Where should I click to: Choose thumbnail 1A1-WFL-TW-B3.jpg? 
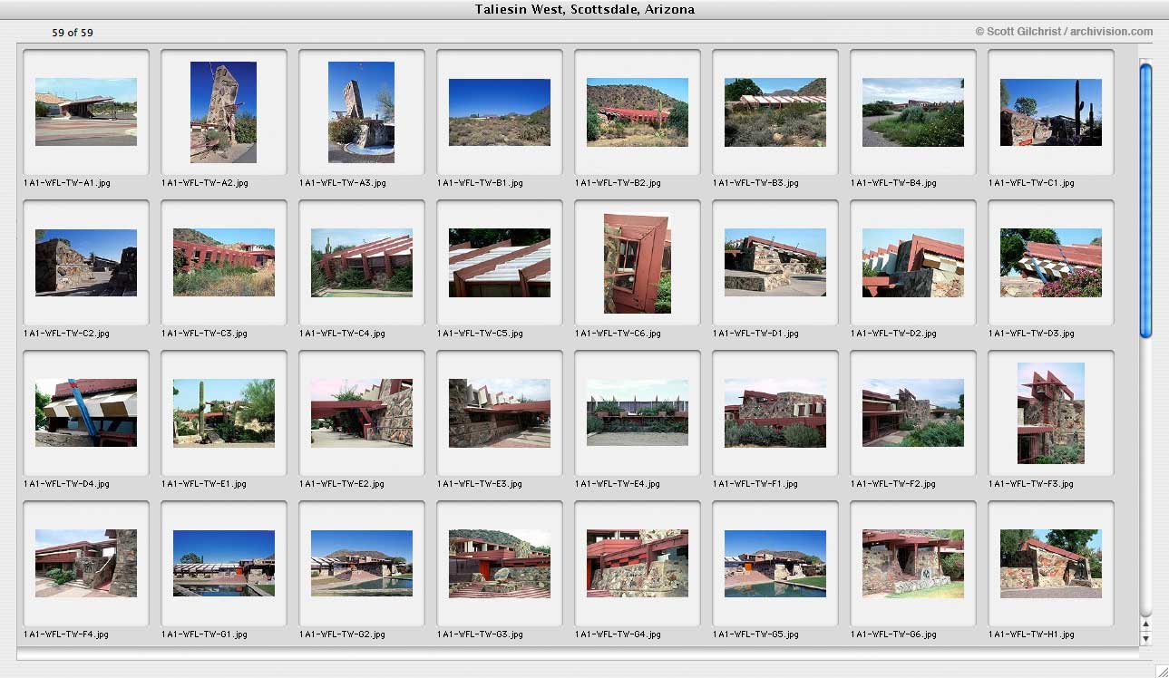tap(775, 111)
